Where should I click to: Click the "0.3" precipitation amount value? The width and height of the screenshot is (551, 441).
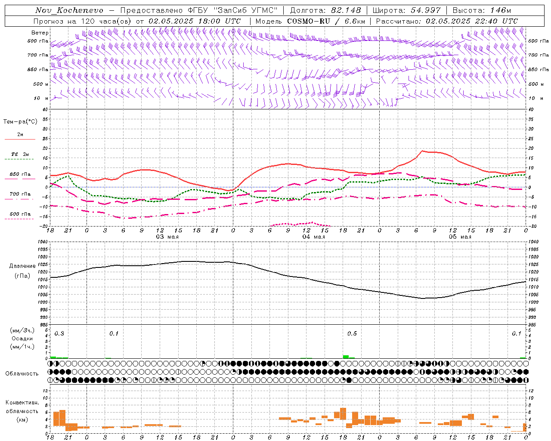pos(59,334)
